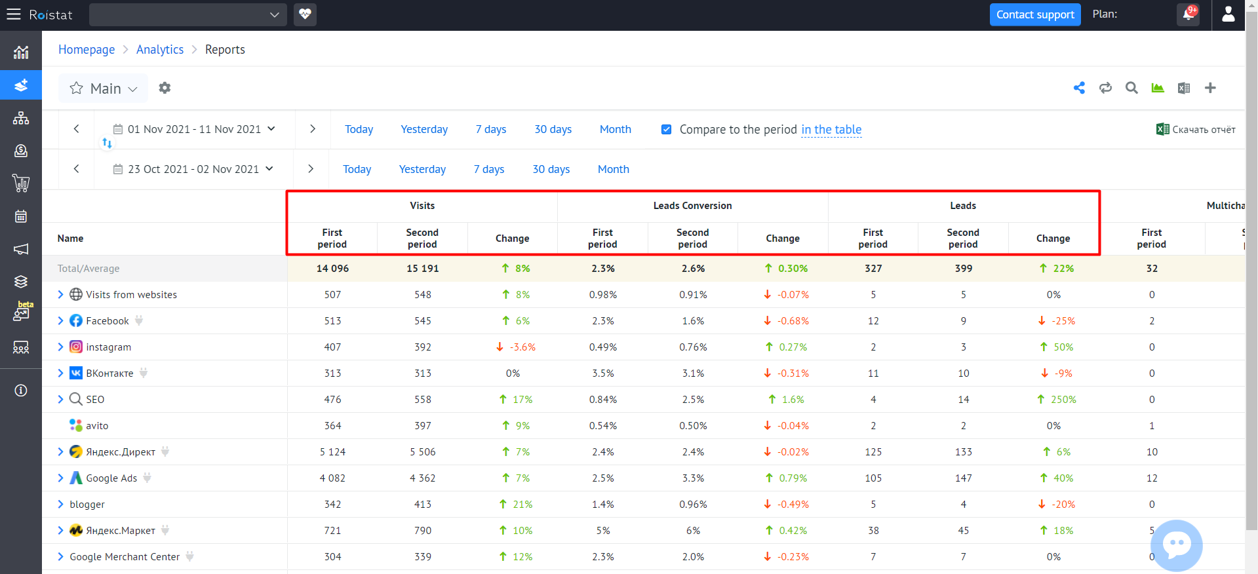Viewport: 1258px width, 574px height.
Task: Open the audience group sidebar icon
Action: (x=21, y=347)
